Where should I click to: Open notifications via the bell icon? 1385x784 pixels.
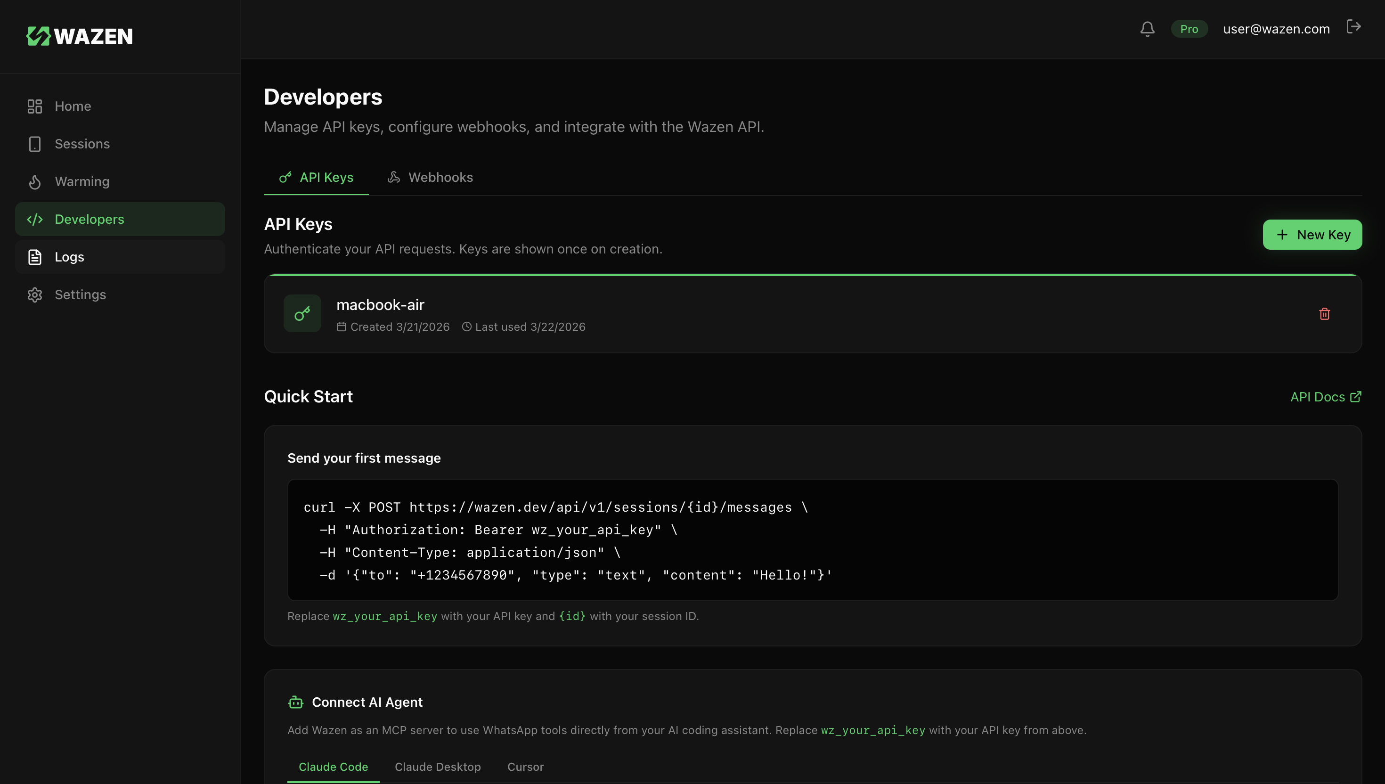[1147, 29]
